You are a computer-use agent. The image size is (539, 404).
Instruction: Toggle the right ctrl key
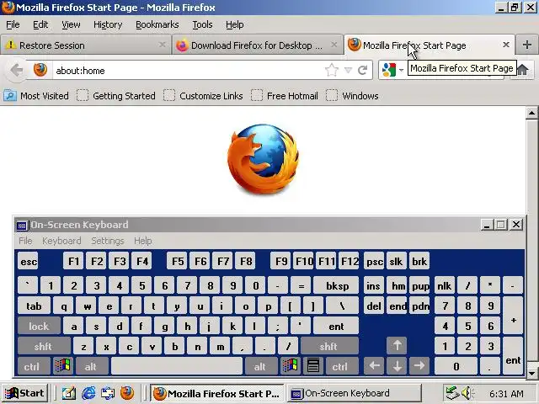[341, 366]
